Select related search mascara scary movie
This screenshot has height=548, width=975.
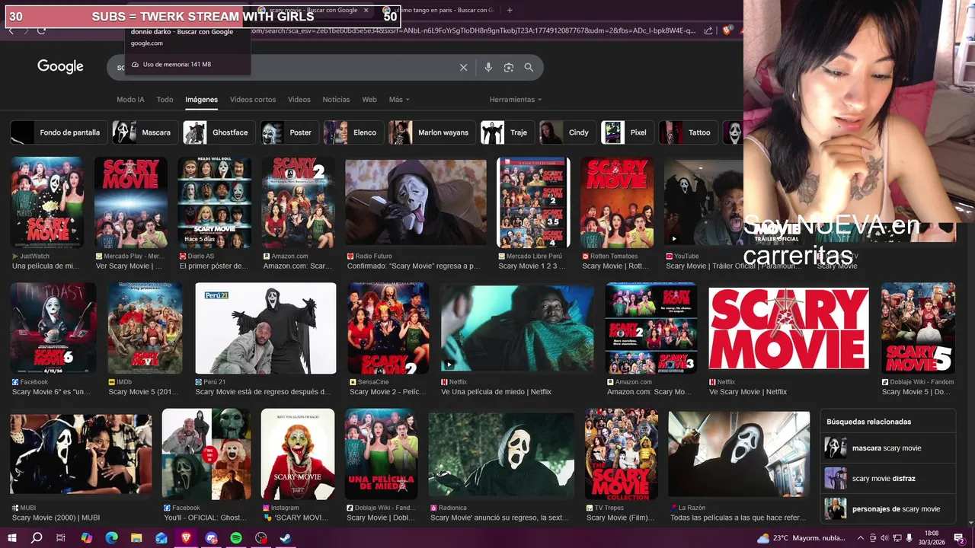(x=889, y=448)
